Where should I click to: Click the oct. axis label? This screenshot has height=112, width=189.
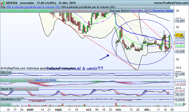(x=89, y=110)
